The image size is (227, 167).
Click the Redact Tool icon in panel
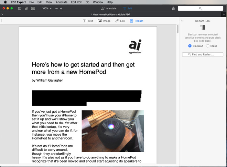coord(203,27)
